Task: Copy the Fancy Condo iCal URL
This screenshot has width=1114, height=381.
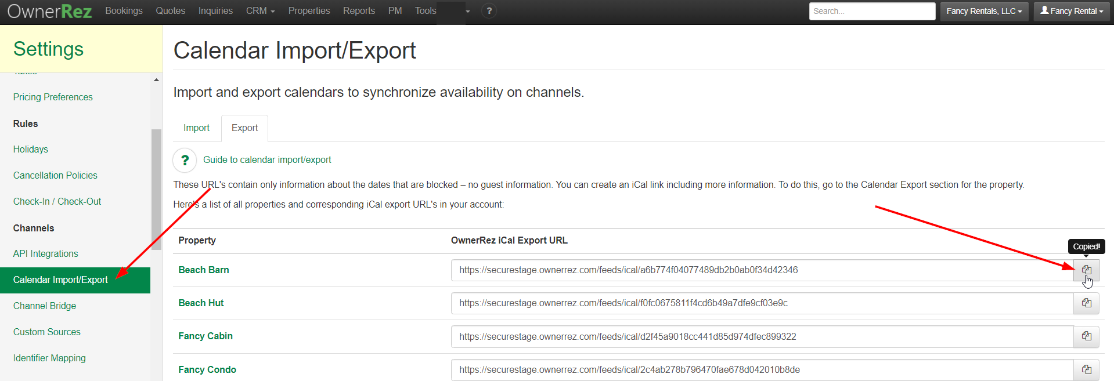Action: click(1086, 369)
